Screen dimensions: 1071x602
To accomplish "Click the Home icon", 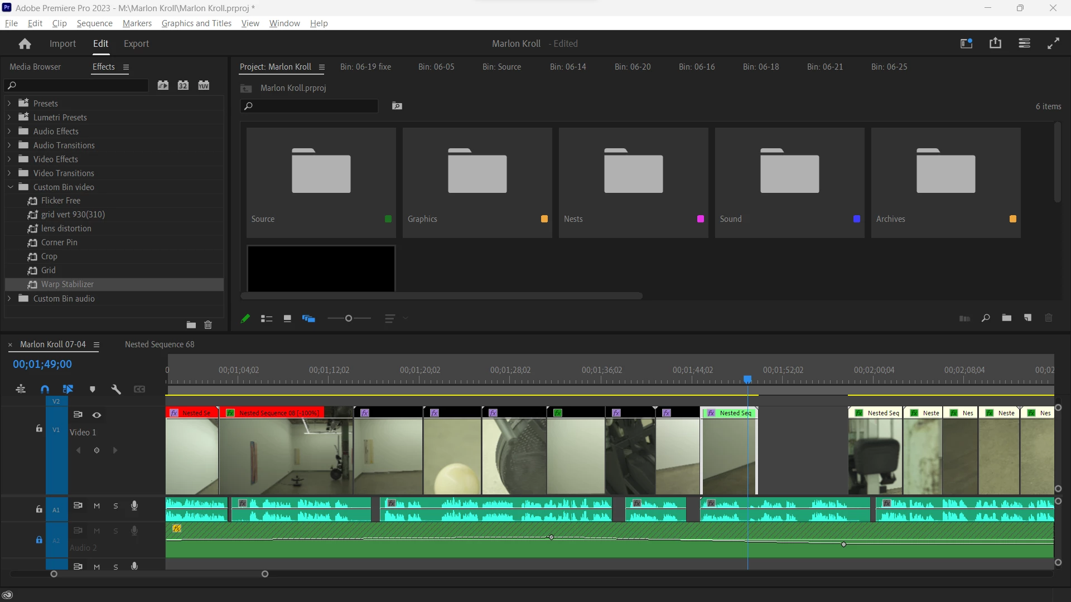I will point(25,44).
